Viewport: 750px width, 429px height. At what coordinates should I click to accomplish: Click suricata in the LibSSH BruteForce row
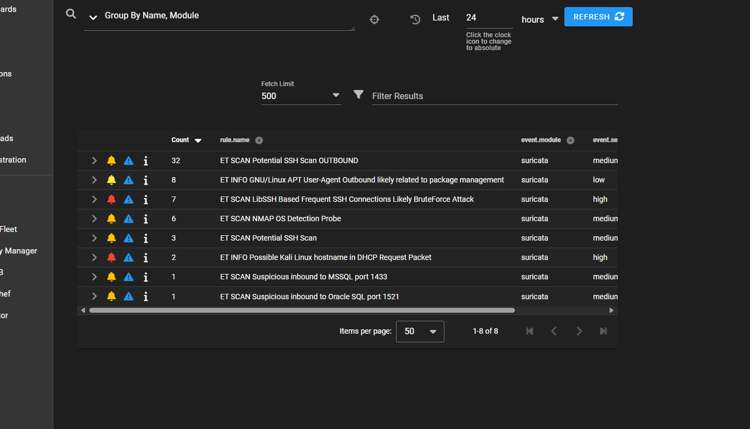tap(534, 199)
